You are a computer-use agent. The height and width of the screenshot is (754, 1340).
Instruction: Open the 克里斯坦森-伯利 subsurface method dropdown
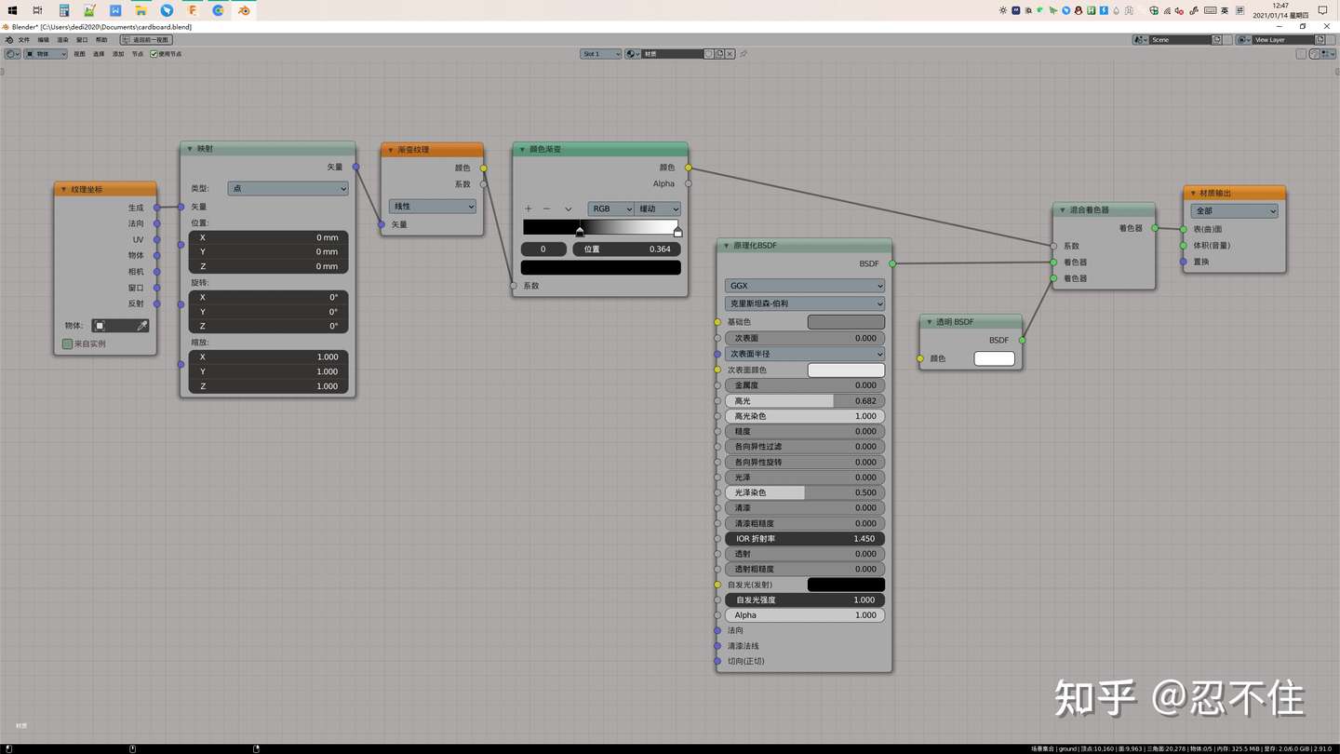805,303
